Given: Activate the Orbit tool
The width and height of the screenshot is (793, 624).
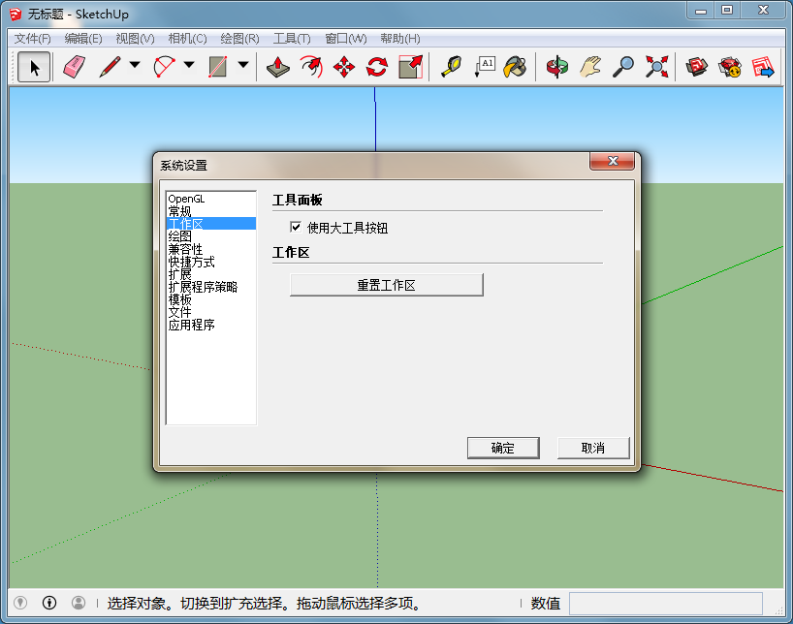Looking at the screenshot, I should (556, 67).
